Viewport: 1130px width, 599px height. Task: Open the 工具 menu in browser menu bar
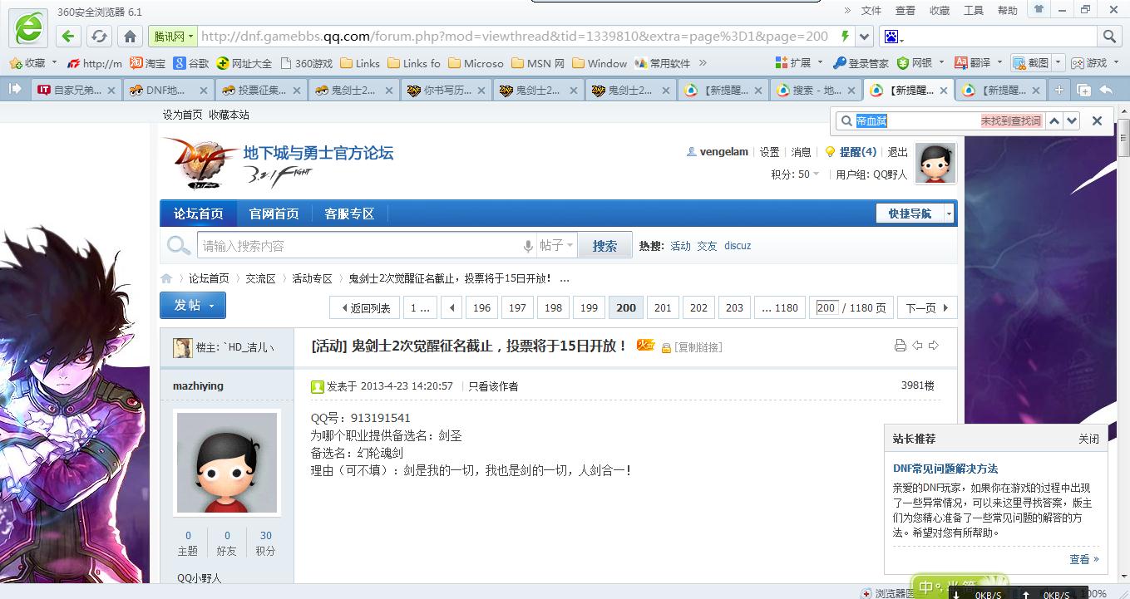tap(973, 10)
